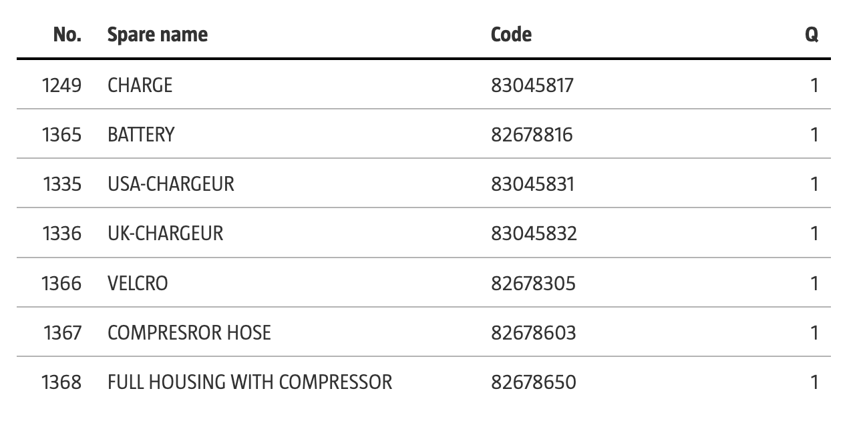Select code 83045832
The image size is (863, 423).
tap(534, 234)
